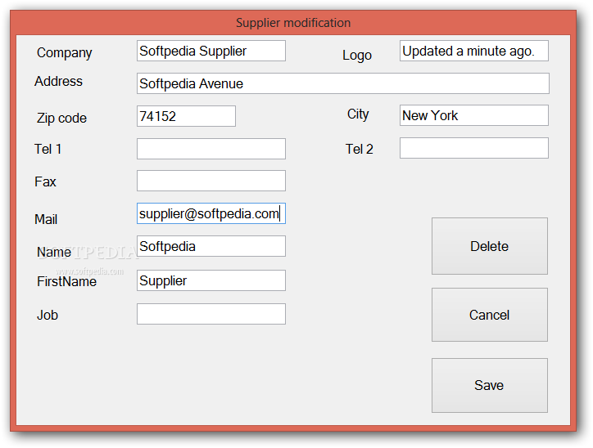Image resolution: width=593 pixels, height=448 pixels.
Task: Click the Tel 2 label
Action: click(360, 149)
